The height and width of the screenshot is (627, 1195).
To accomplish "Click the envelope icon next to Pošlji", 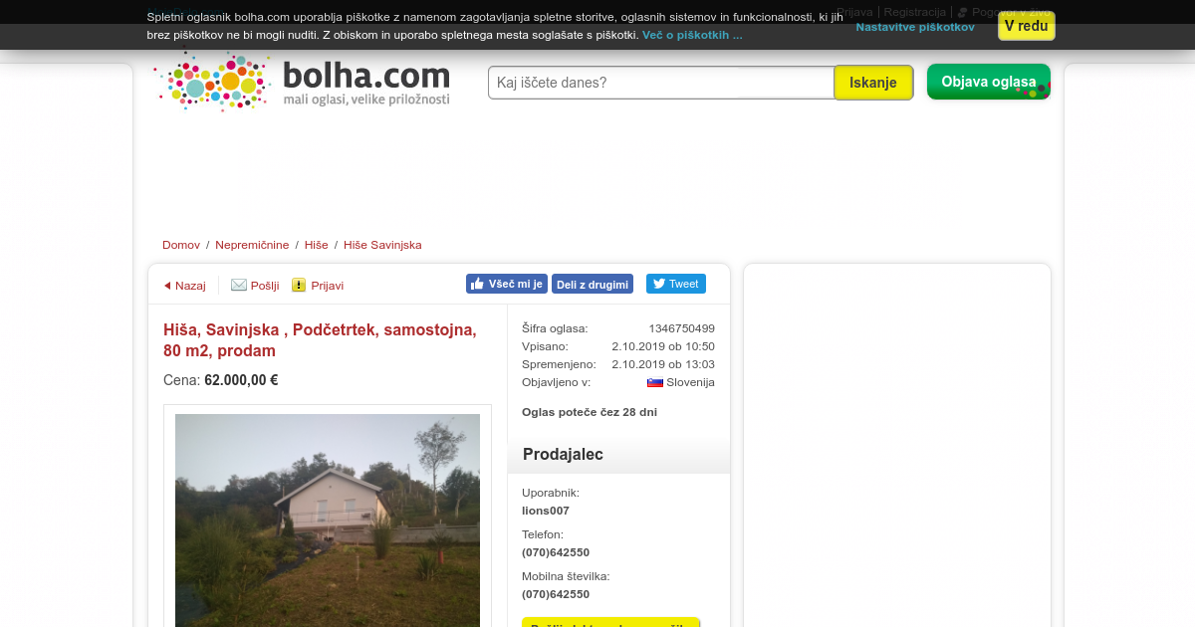I will pyautogui.click(x=239, y=285).
